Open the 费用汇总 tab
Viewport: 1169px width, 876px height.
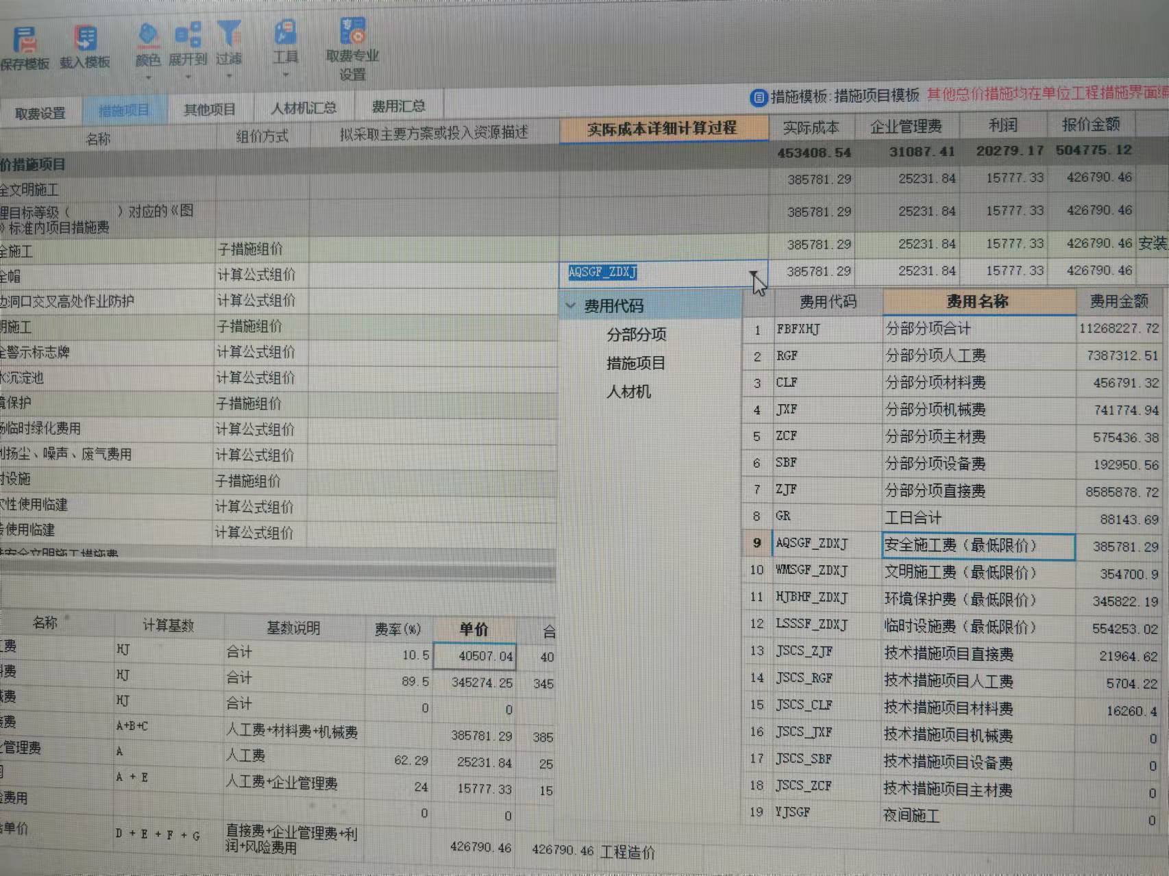point(398,107)
